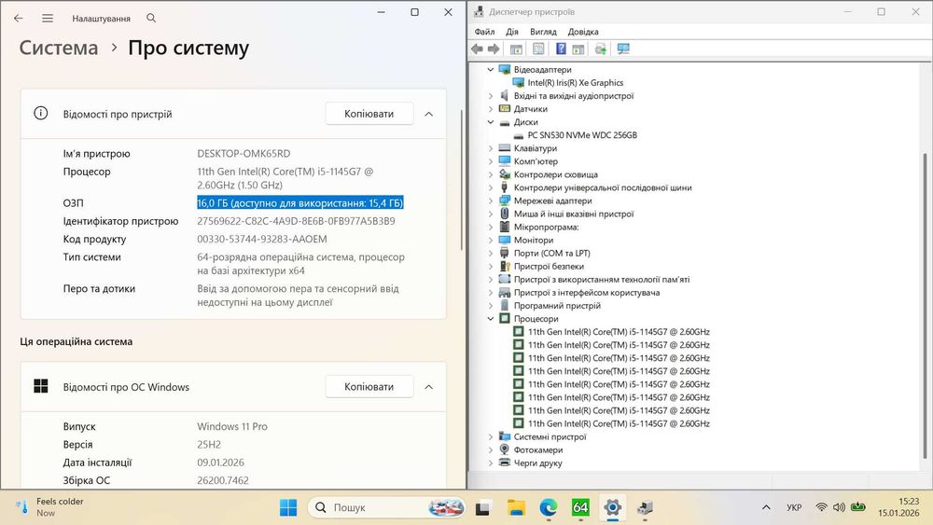The height and width of the screenshot is (525, 933).
Task: Expand the Фотокамери tree node
Action: pyautogui.click(x=491, y=450)
